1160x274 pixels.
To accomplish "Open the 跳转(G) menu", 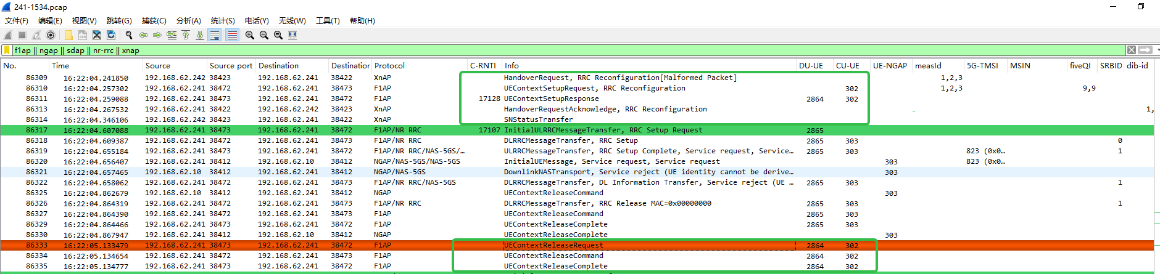I will coord(119,21).
